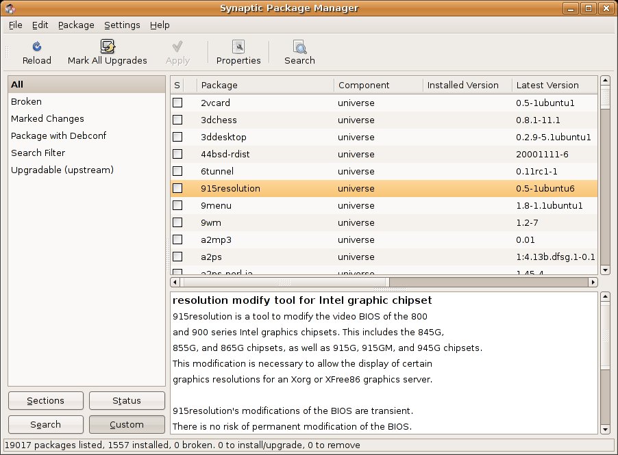Click the Apply checkmark icon

coord(177,47)
